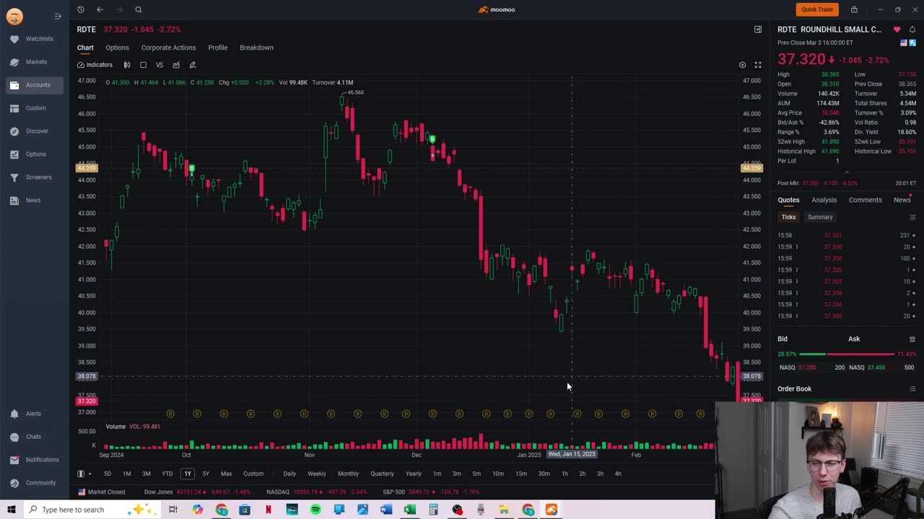This screenshot has width=924, height=519.
Task: Open Community in the sidebar
Action: (33, 483)
